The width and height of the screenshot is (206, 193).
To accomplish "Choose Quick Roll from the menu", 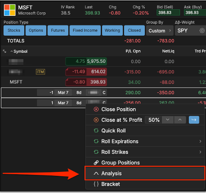I will 145,131.
